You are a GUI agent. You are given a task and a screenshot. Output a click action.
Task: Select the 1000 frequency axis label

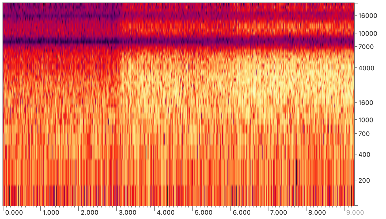[366, 120]
